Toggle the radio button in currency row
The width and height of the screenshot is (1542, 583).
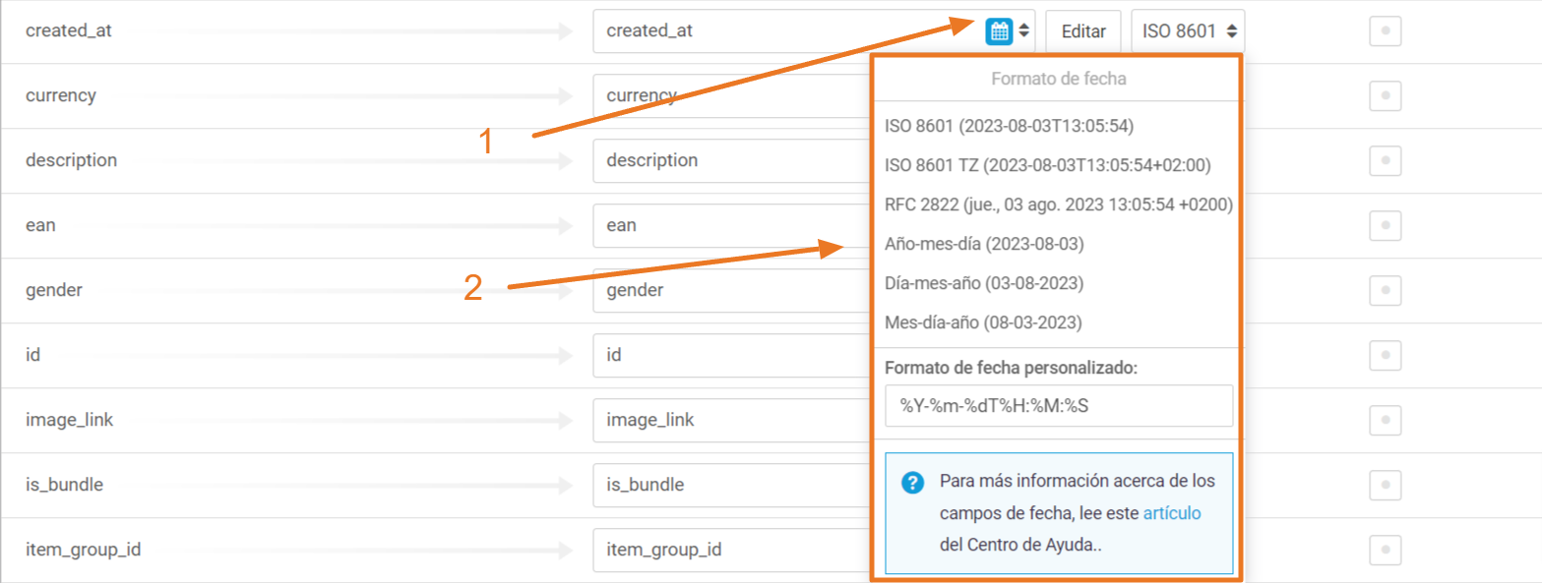(x=1385, y=96)
